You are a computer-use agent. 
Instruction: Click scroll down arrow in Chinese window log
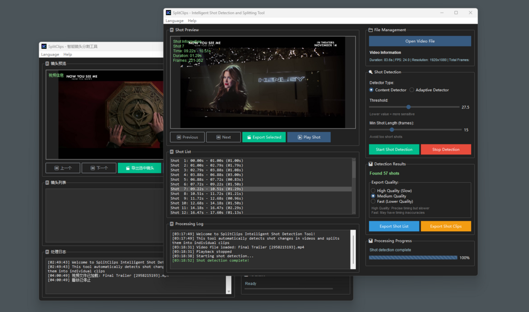click(x=229, y=291)
